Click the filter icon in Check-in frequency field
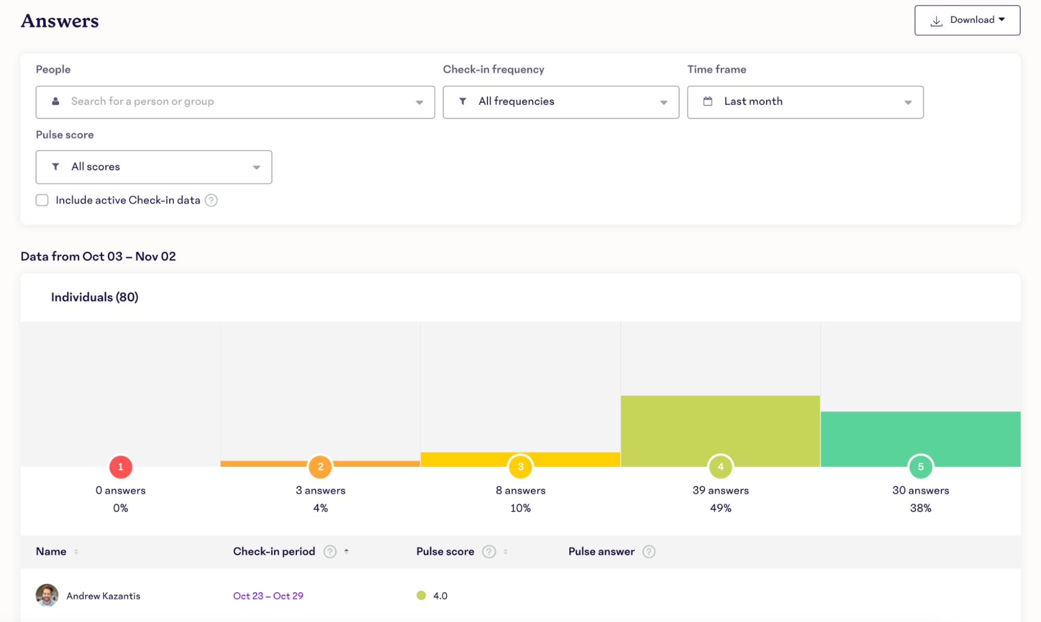Screen dimensions: 1041x622 pyautogui.click(x=463, y=102)
